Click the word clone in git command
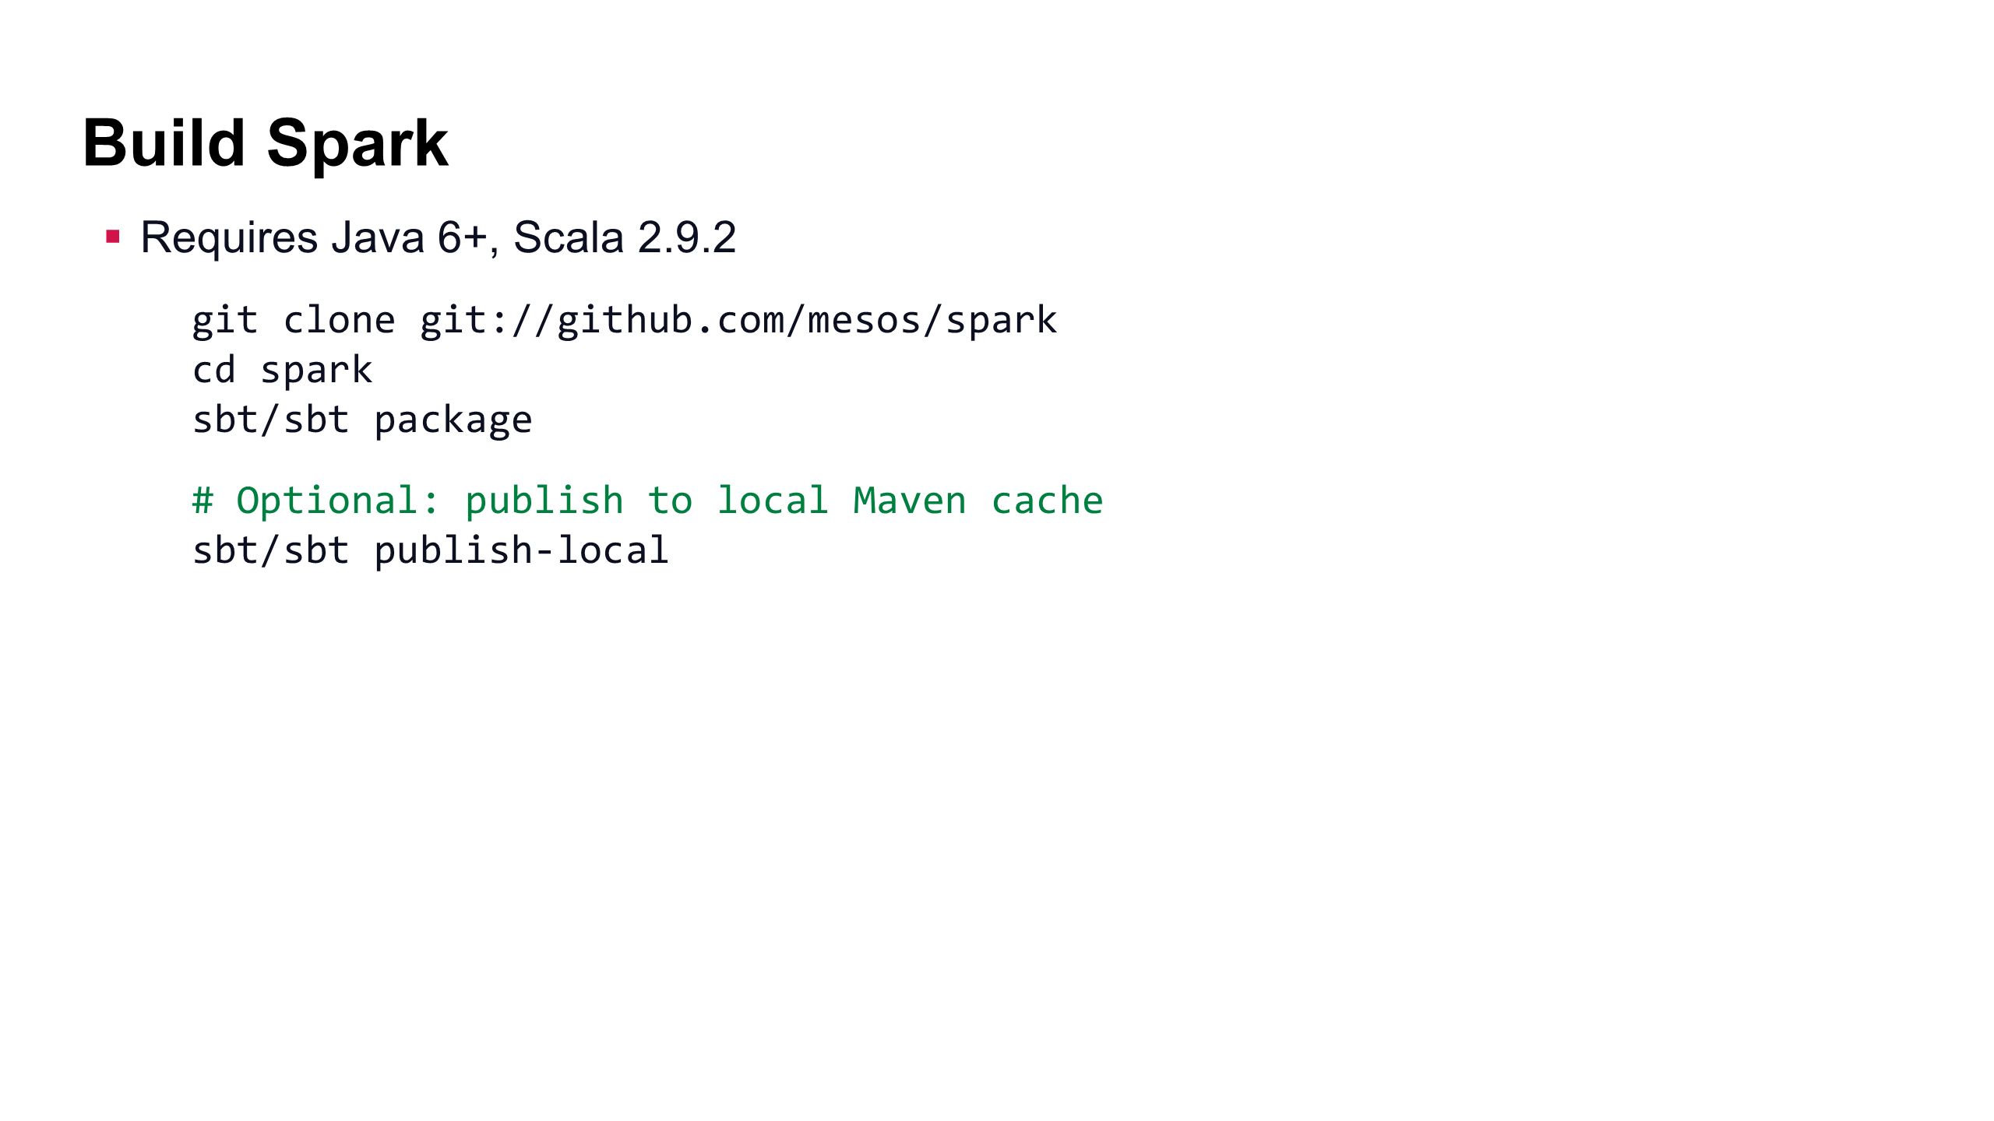This screenshot has height=1121, width=1994. pos(340,321)
